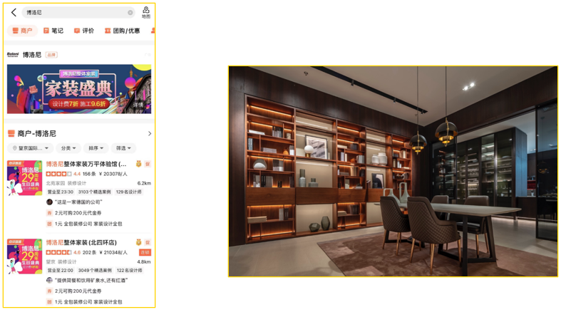Open the map view icon
Screen dimensions: 561x312
pos(146,12)
